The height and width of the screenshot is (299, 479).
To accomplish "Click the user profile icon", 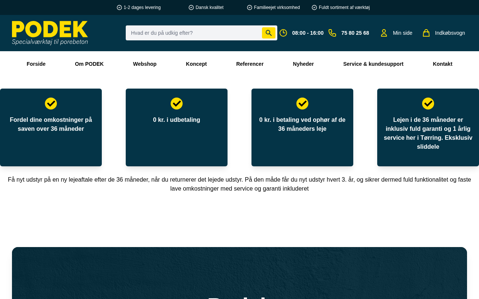I will (x=384, y=33).
